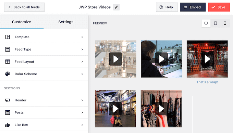Viewport: 233px width, 133px height.
Task: Expand the Feed Layout chevron
Action: [82, 62]
